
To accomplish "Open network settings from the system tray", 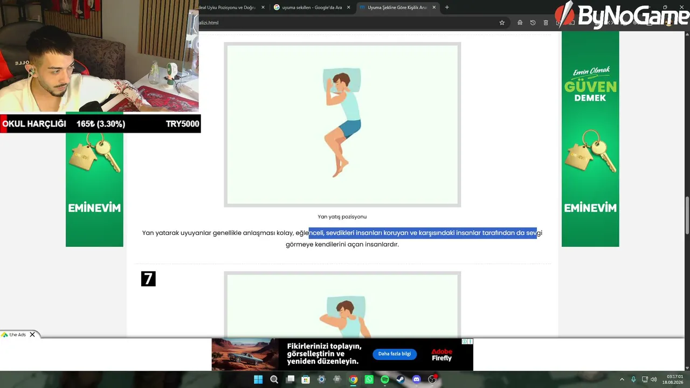I will (x=645, y=379).
